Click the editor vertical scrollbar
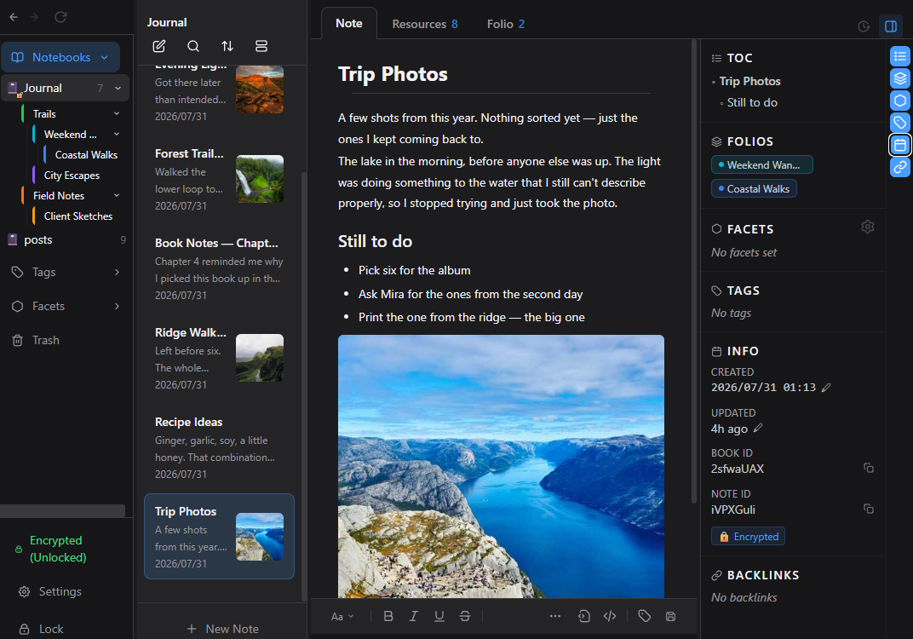Viewport: 913px width, 639px height. [693, 271]
